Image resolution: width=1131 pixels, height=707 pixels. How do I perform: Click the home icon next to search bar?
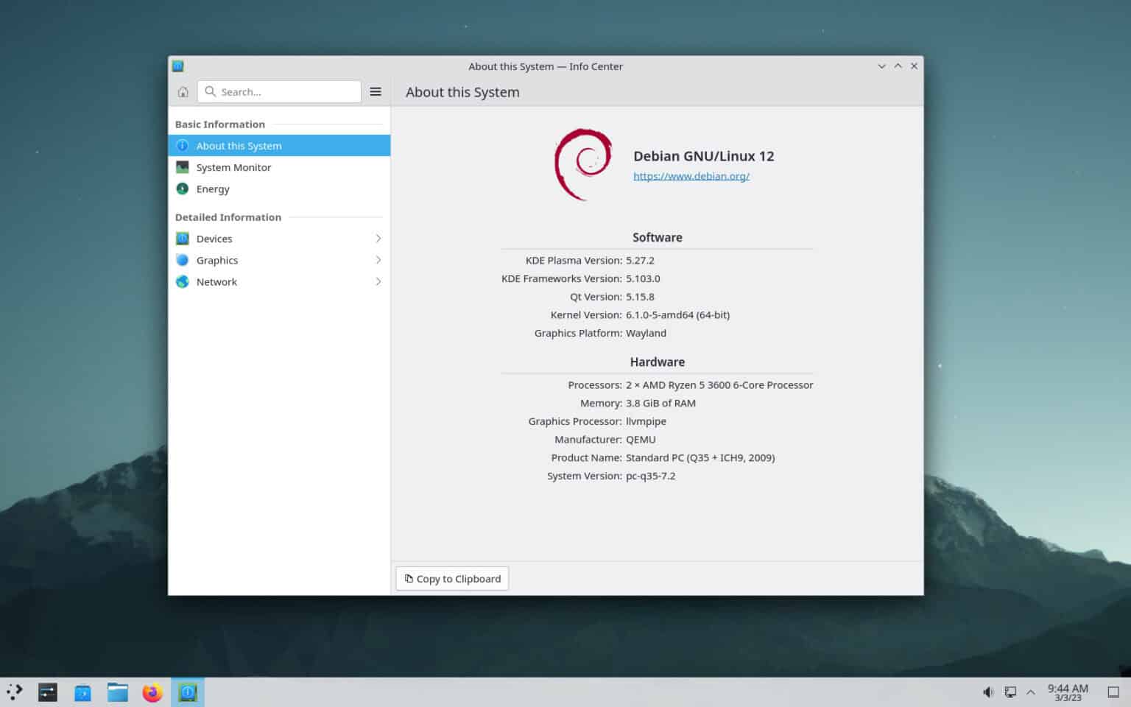point(183,91)
